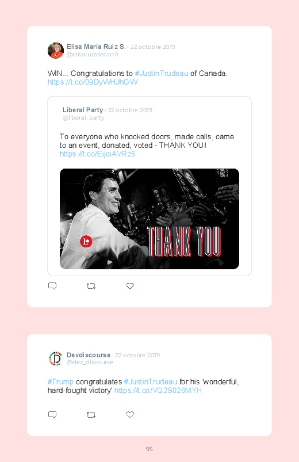Open Elisa María Ruiz's profile avatar

[x=56, y=51]
